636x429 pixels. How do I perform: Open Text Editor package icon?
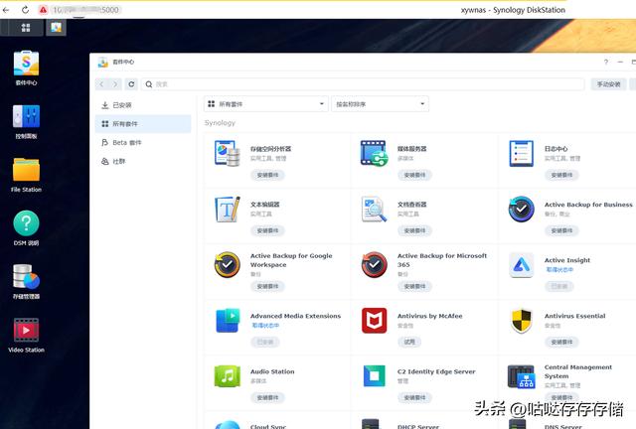tap(228, 209)
